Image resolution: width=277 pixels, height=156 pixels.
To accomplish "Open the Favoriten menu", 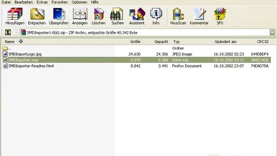I will [x=60, y=2].
